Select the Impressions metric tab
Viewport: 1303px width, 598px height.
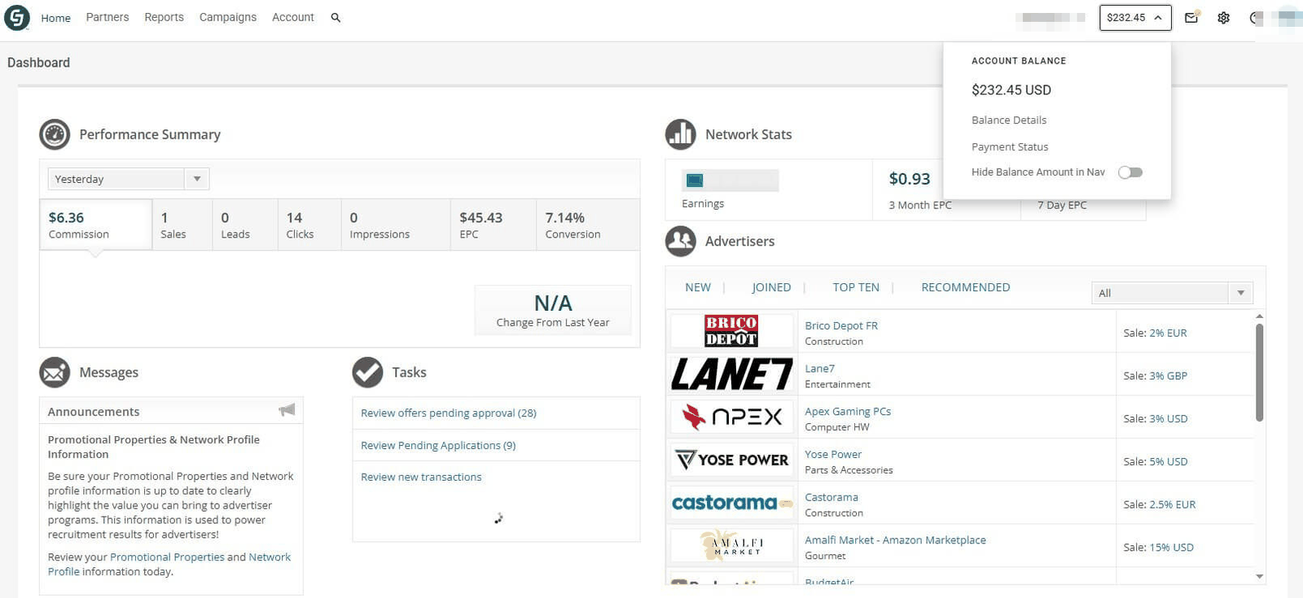[396, 225]
